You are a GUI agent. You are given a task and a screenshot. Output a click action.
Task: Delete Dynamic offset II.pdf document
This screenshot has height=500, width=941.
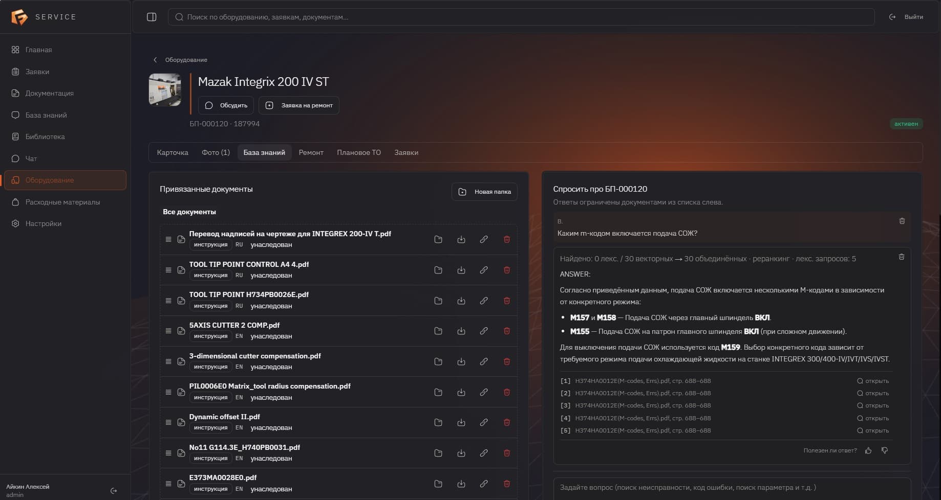(x=507, y=422)
